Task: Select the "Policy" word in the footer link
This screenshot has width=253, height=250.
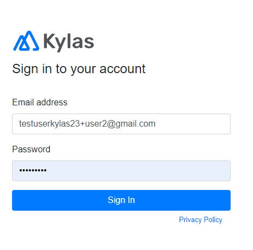Action: (213, 220)
